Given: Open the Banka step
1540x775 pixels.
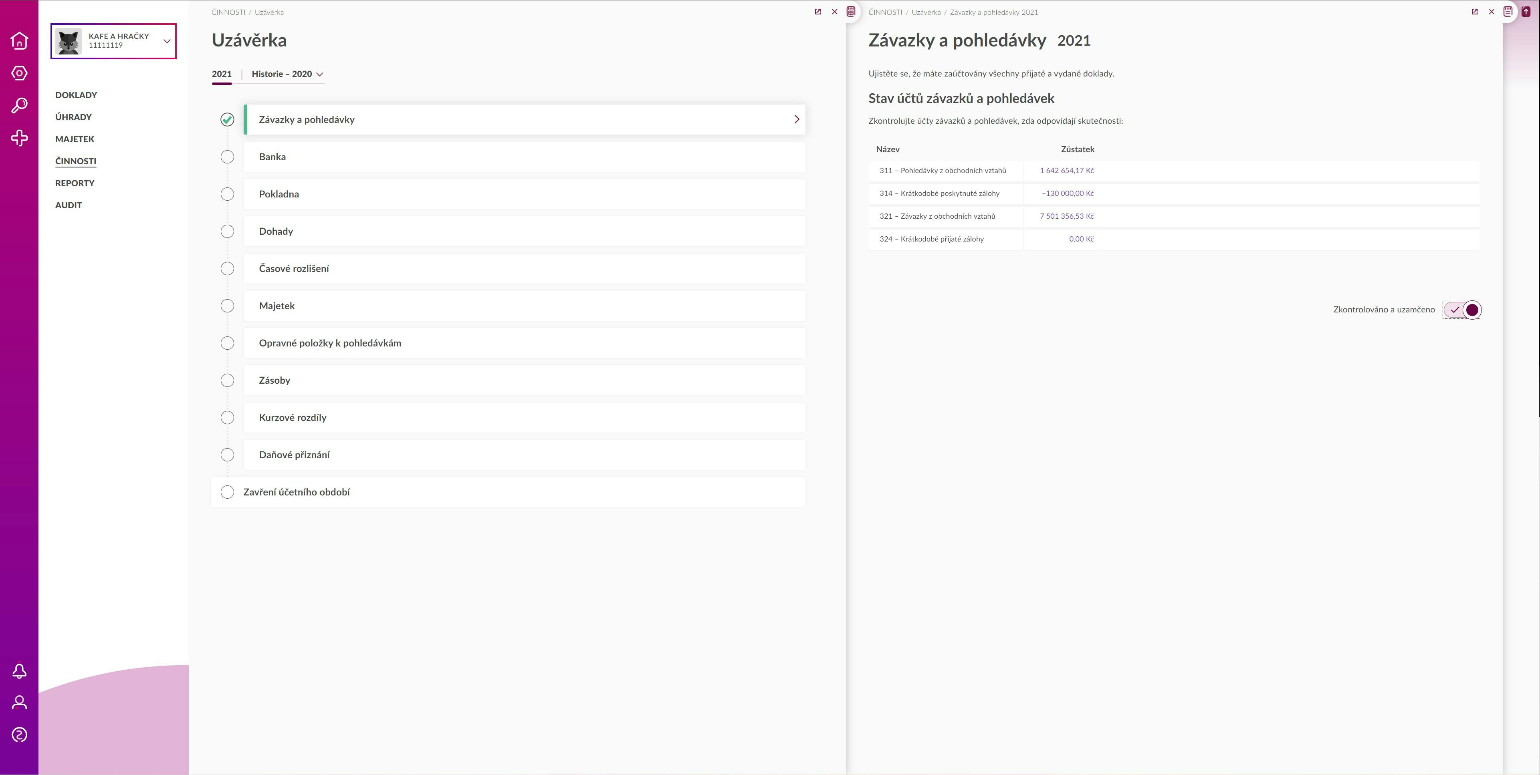Looking at the screenshot, I should pyautogui.click(x=524, y=157).
